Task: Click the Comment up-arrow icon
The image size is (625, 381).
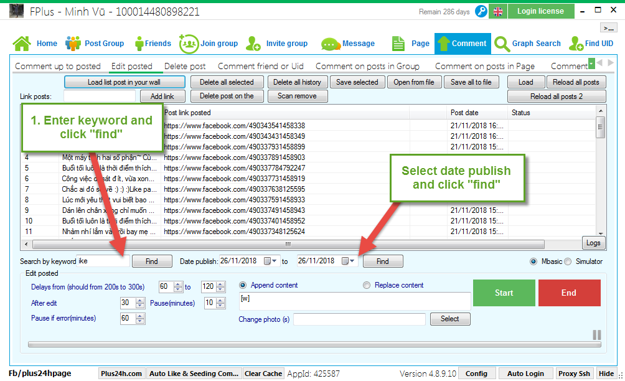Action: tap(443, 44)
